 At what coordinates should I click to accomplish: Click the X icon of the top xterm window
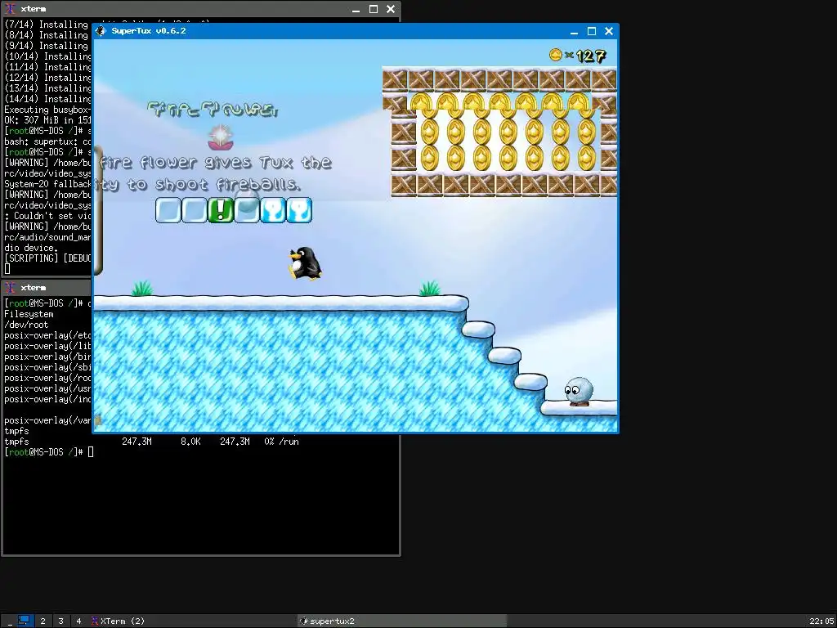coord(10,9)
